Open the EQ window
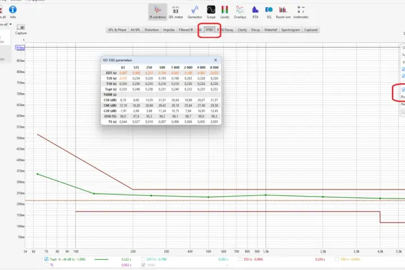 [x=269, y=12]
